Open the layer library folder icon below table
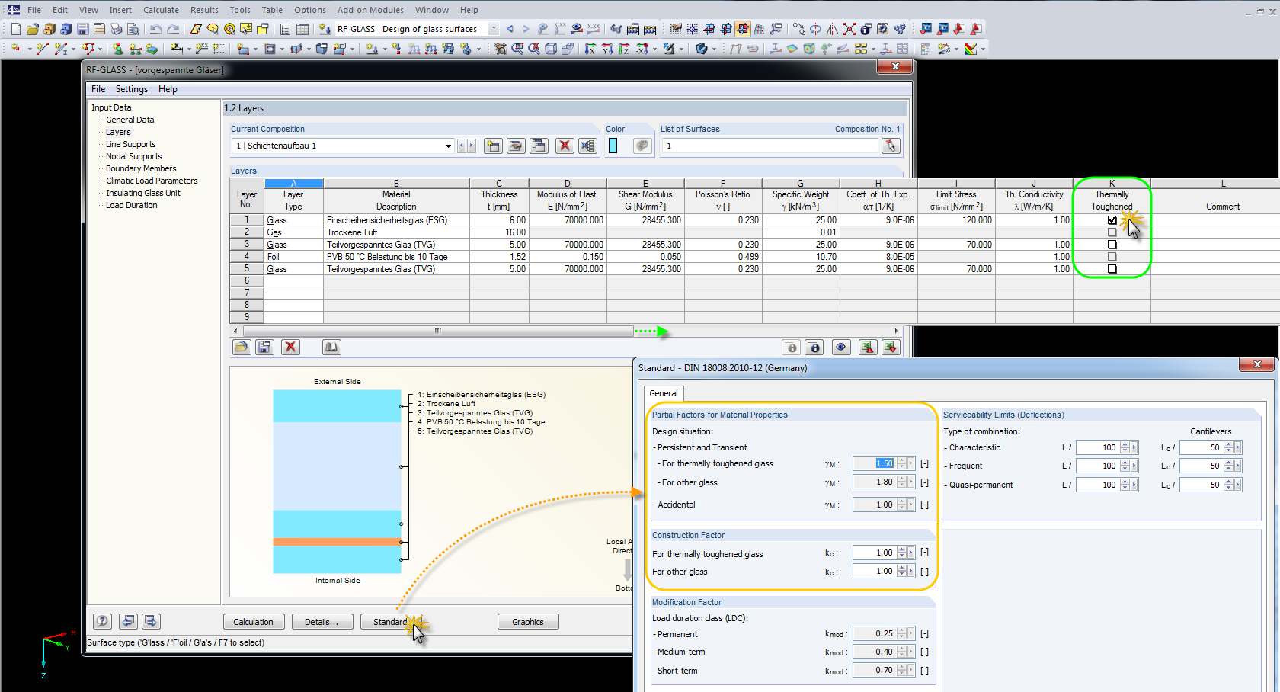1280x692 pixels. coord(242,347)
